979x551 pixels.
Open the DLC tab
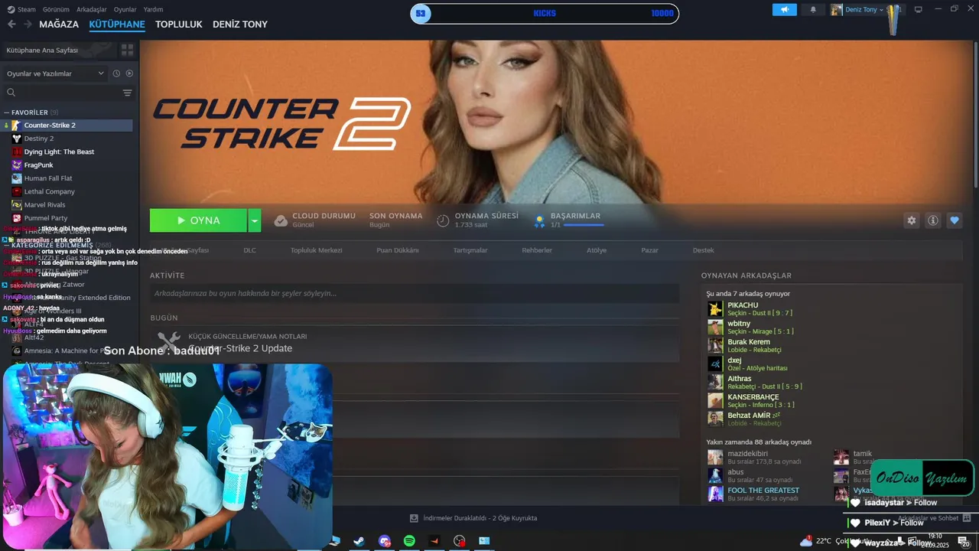pyautogui.click(x=249, y=250)
